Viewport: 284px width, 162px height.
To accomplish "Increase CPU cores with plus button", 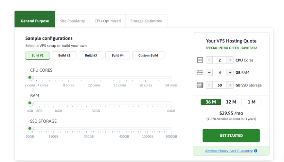I will point(230,60).
